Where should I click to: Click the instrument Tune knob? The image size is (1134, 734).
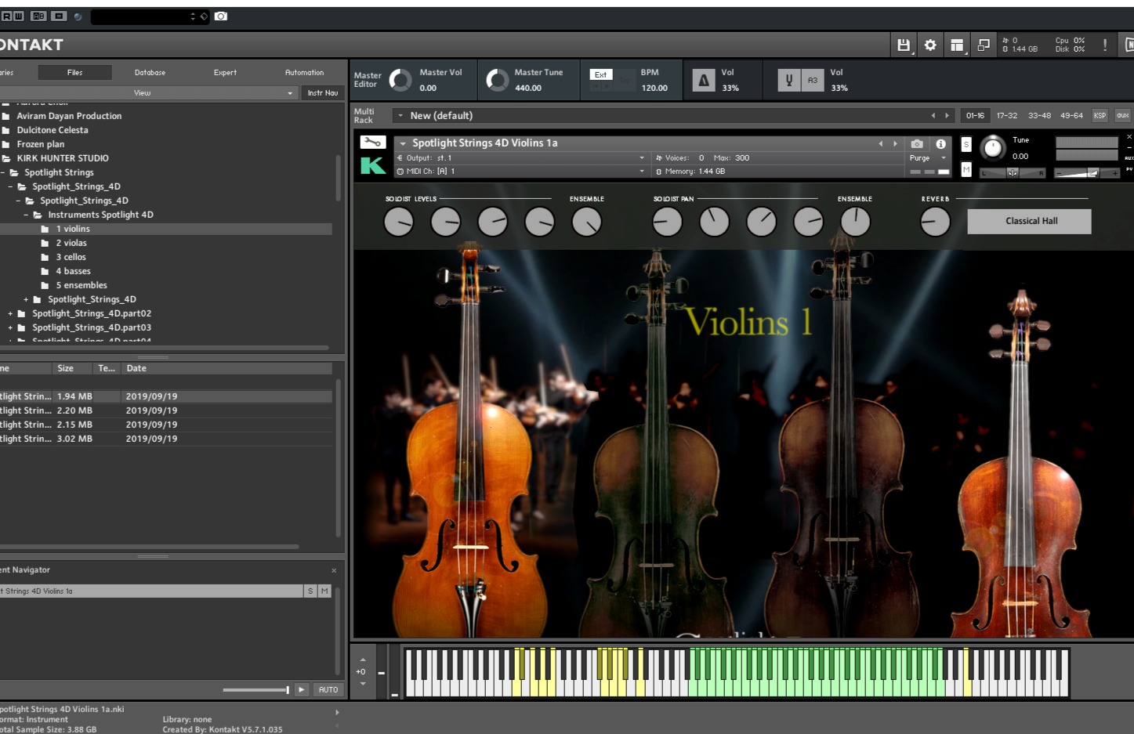click(x=992, y=147)
